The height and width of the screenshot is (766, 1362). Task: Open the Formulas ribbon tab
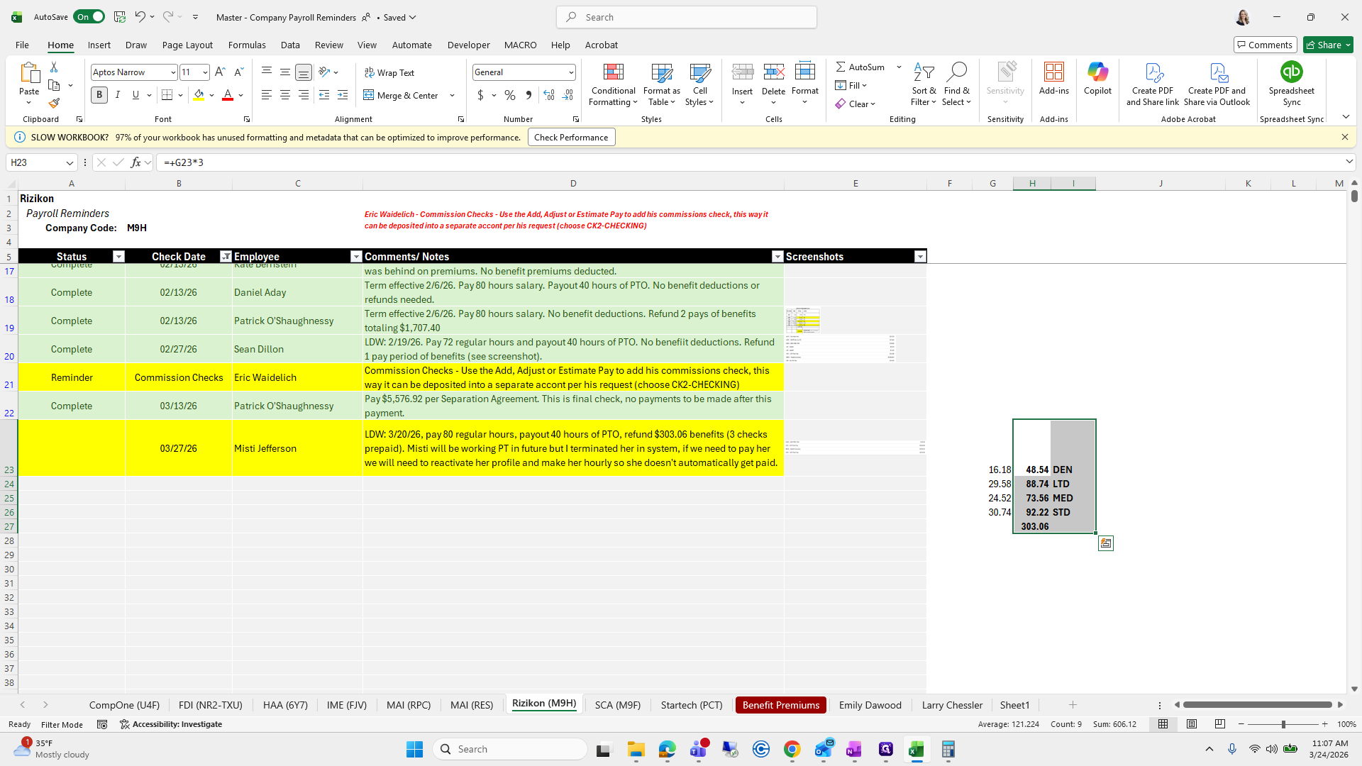click(x=247, y=45)
